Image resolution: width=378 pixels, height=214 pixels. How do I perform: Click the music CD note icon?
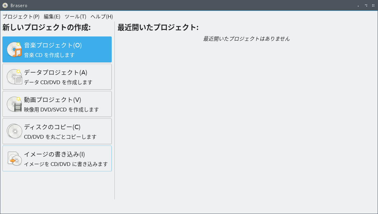tap(14, 49)
